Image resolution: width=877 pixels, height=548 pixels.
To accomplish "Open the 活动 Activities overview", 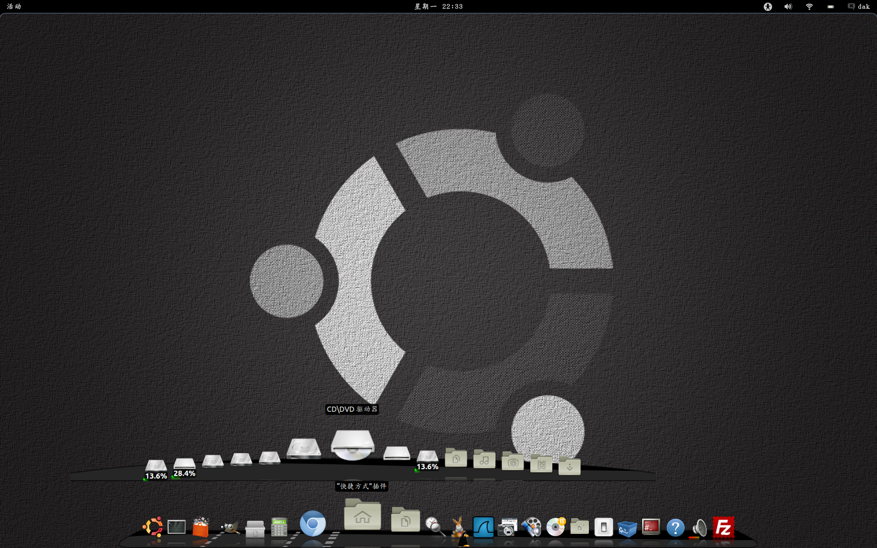I will click(14, 6).
